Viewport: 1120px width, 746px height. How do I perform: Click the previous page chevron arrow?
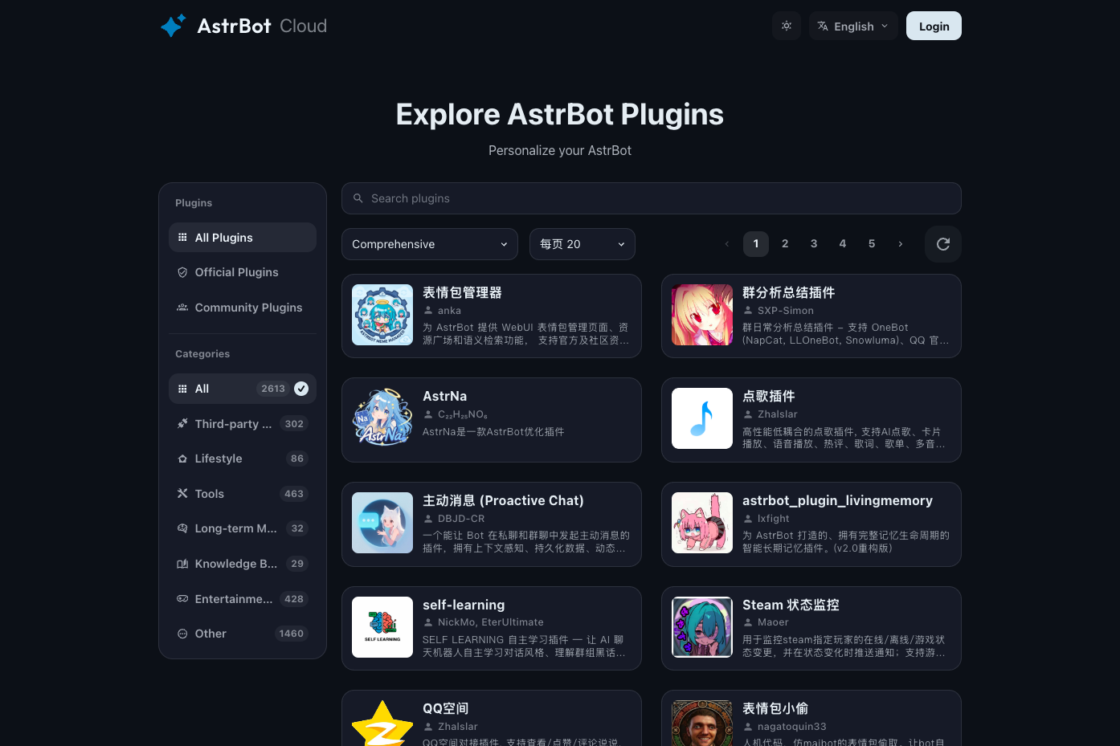point(727,244)
